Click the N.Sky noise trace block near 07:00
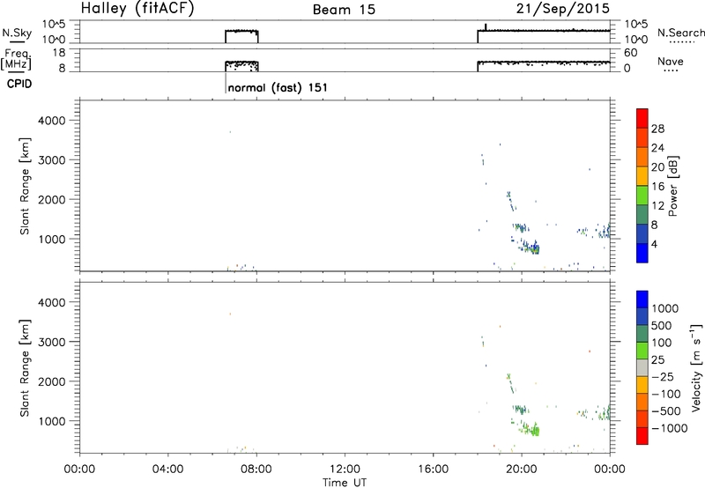 241,36
